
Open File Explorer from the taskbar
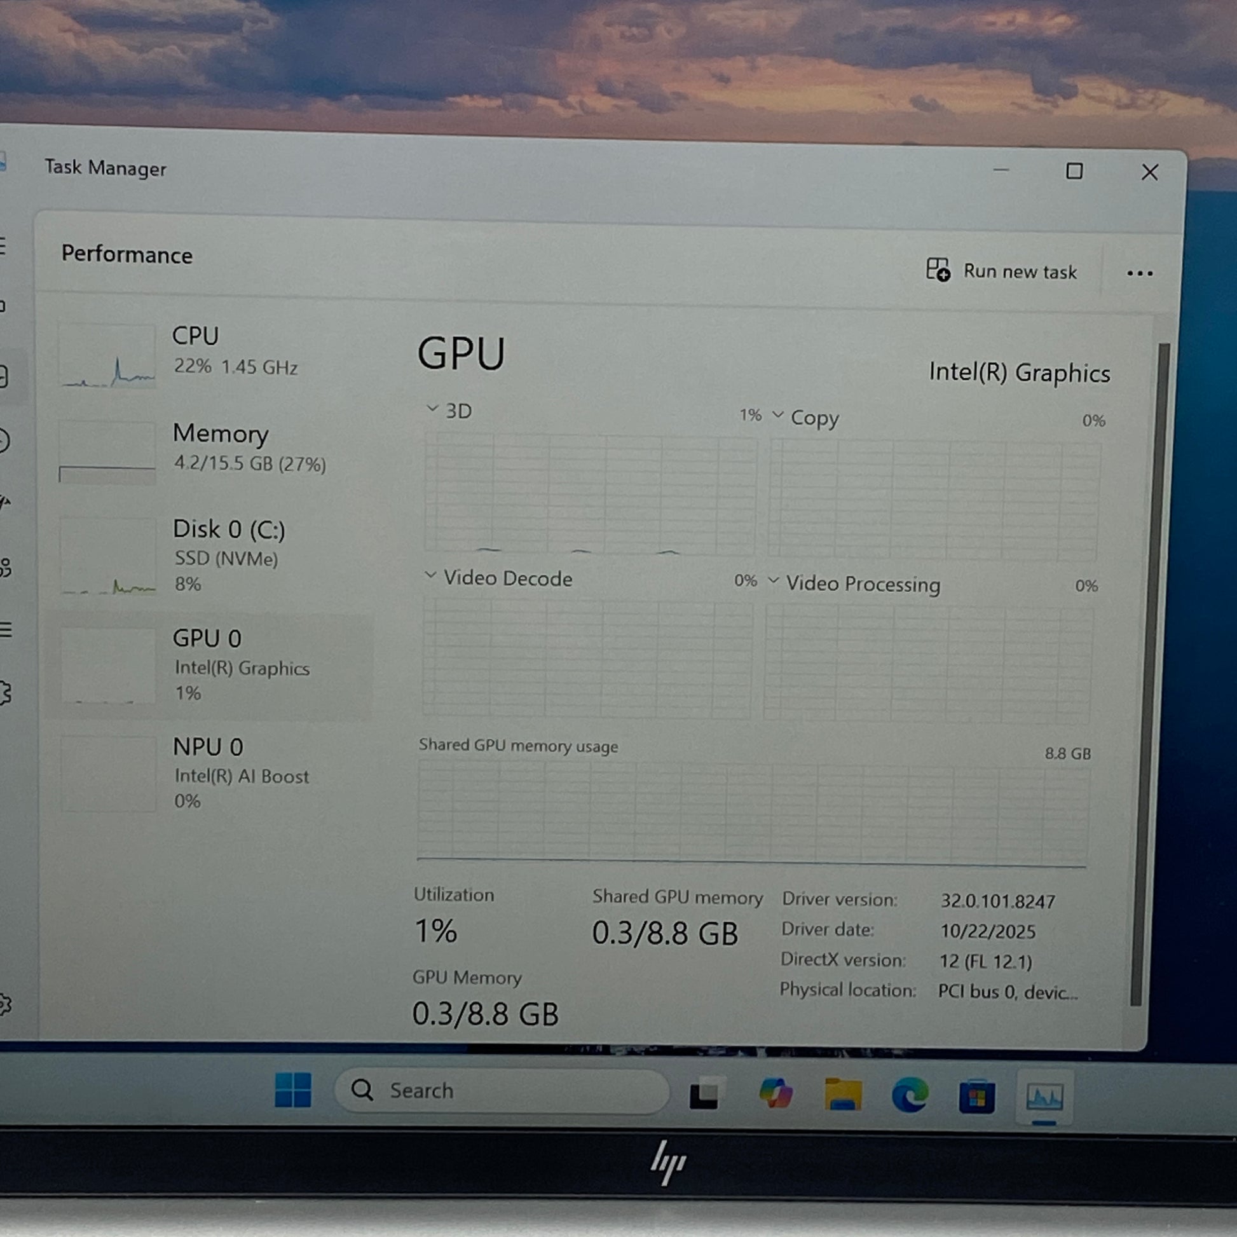[843, 1095]
